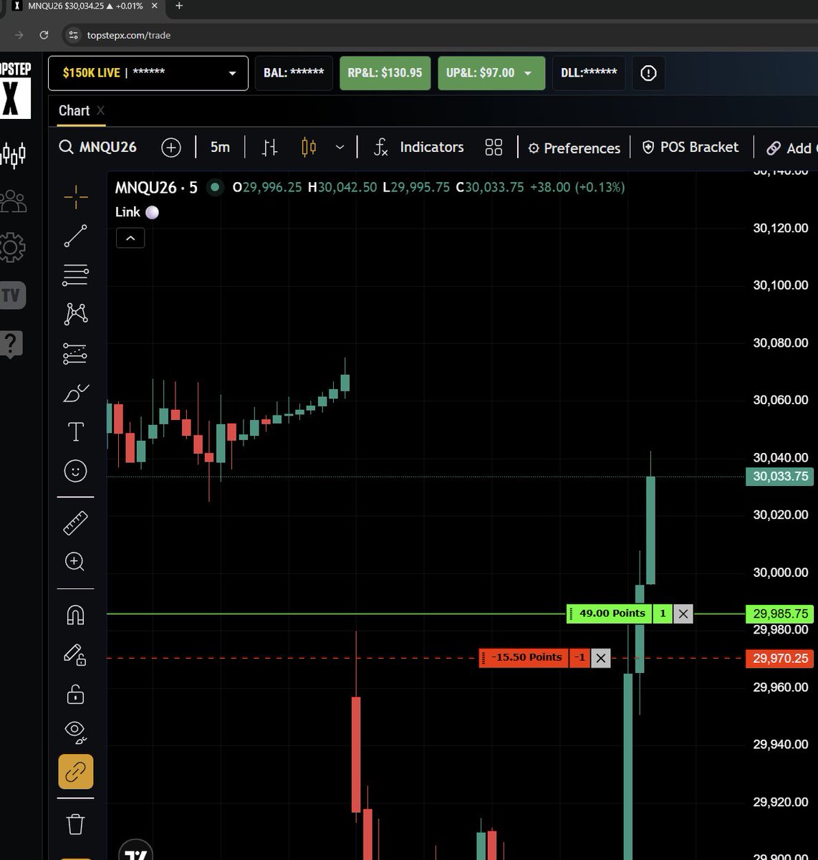Screen dimensions: 818x860
Task: Cancel the -15.50 Points stop order
Action: [601, 658]
